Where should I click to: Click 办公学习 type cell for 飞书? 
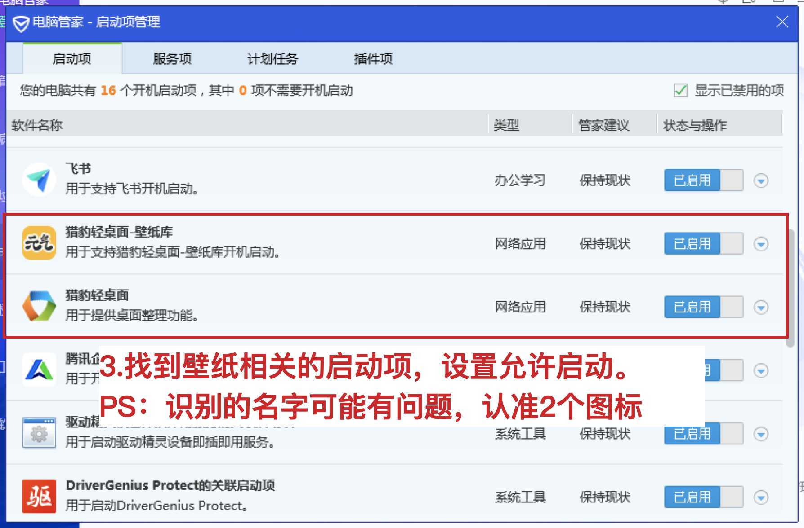coord(520,180)
